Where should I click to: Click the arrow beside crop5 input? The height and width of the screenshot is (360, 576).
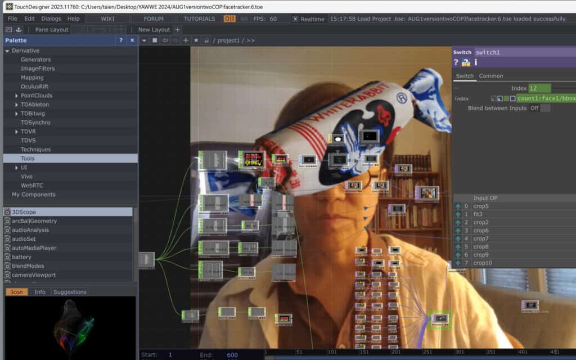click(458, 206)
